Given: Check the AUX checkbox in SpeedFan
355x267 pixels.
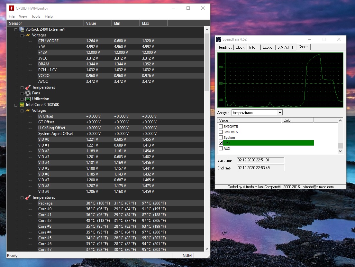Looking at the screenshot, I should tap(221, 148).
